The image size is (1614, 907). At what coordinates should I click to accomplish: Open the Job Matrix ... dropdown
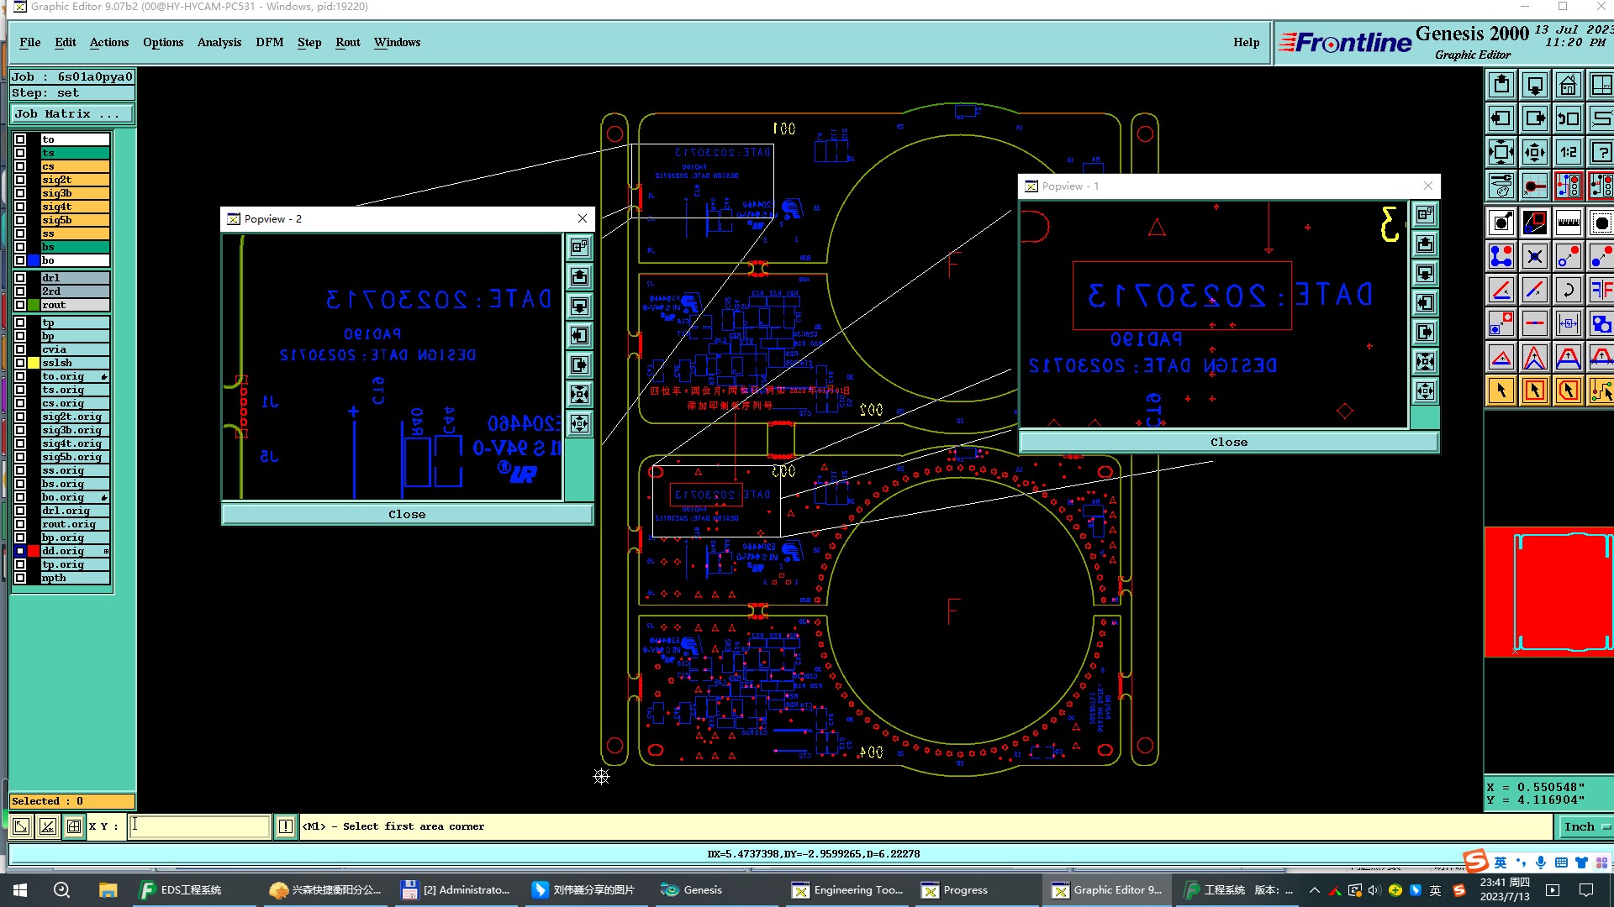click(x=71, y=114)
